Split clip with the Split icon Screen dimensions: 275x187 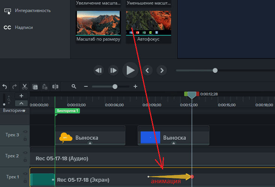(x=56, y=86)
